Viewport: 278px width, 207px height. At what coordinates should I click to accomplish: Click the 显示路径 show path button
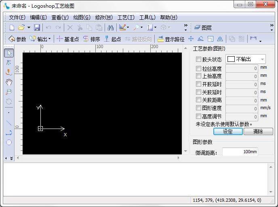(171, 39)
